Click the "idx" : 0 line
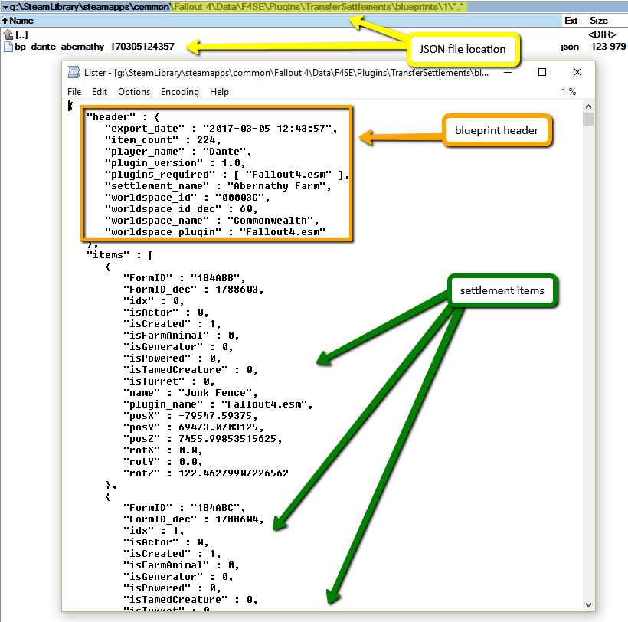Image resolution: width=628 pixels, height=622 pixels. pyautogui.click(x=153, y=301)
